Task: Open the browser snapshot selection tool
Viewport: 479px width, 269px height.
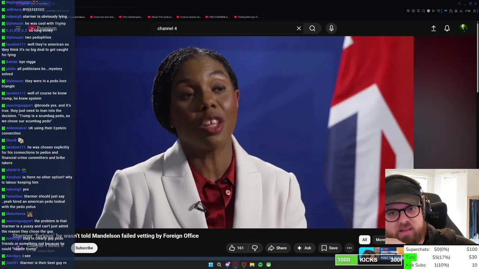Action: point(423,11)
